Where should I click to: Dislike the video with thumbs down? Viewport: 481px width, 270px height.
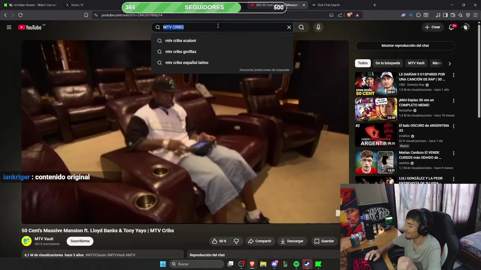(236, 241)
